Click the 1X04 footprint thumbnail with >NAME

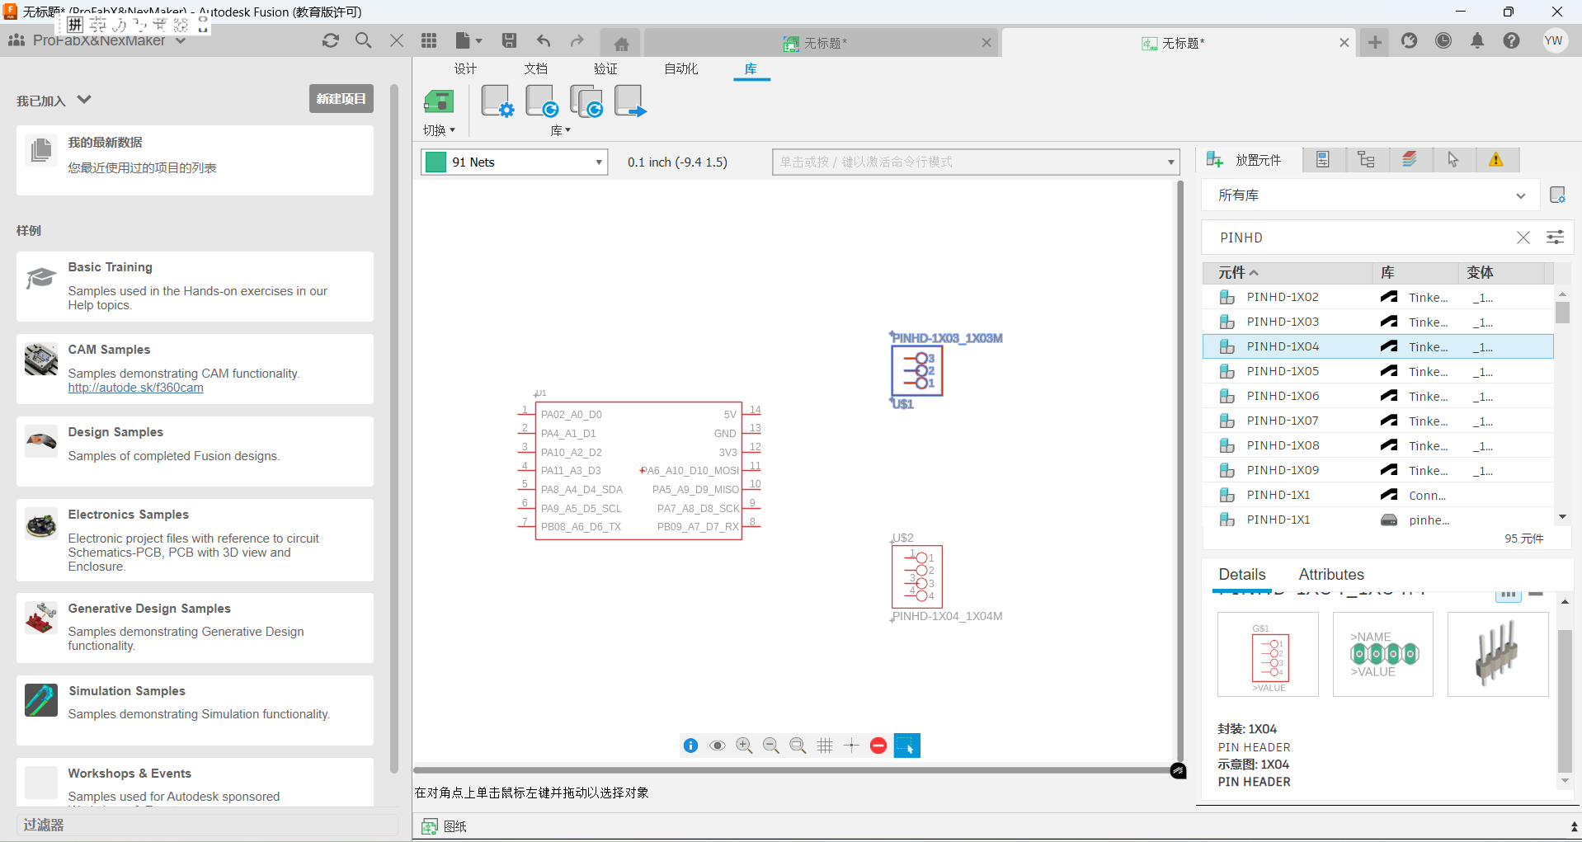(1383, 655)
